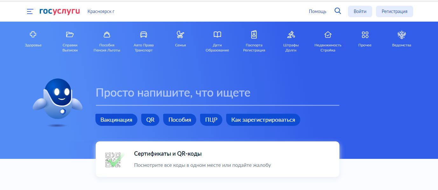Select the Прочее grid icon
This screenshot has width=438, height=190.
365,34
